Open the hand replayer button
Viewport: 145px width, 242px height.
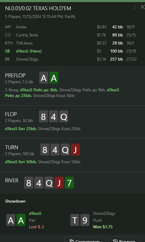click(x=124, y=239)
